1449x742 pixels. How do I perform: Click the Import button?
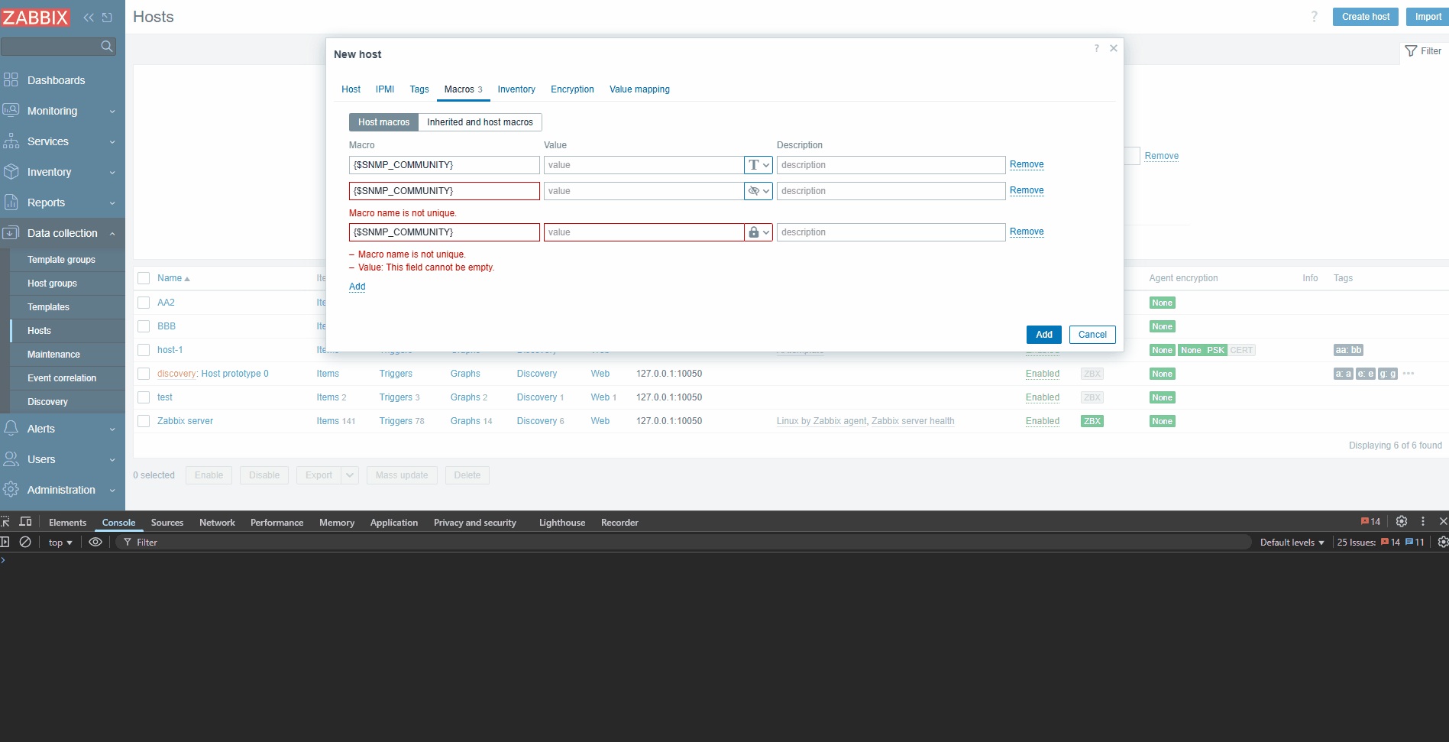[1428, 17]
